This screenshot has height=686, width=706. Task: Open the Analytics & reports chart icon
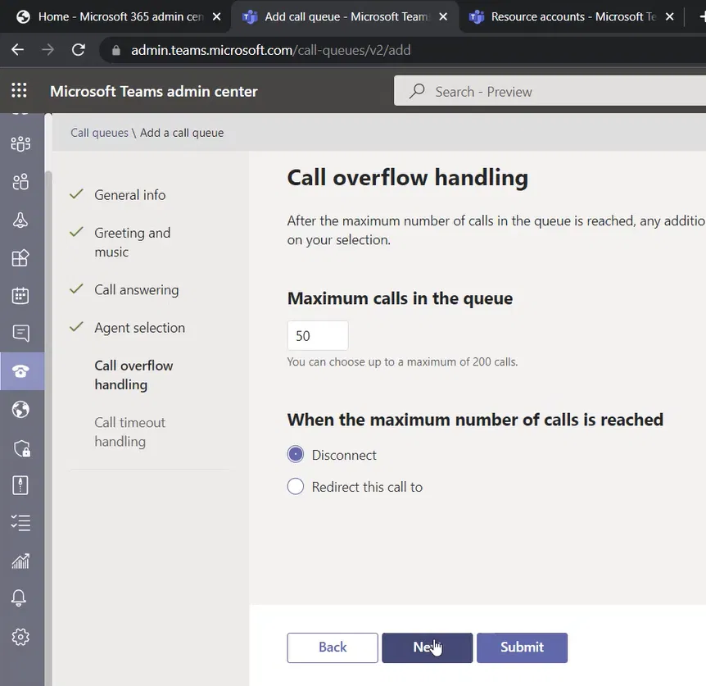click(x=20, y=561)
